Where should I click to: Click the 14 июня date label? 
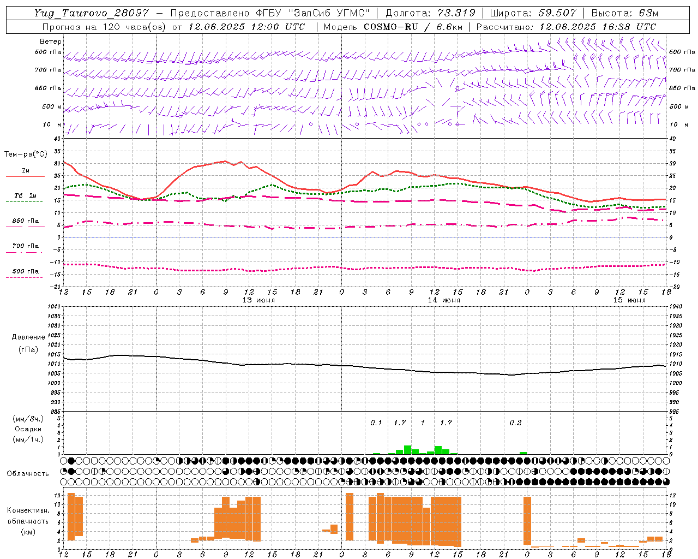click(444, 300)
